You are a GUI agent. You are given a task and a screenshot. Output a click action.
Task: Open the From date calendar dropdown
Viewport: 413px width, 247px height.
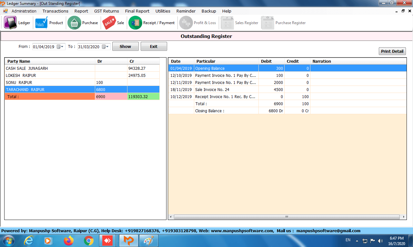click(x=60, y=47)
